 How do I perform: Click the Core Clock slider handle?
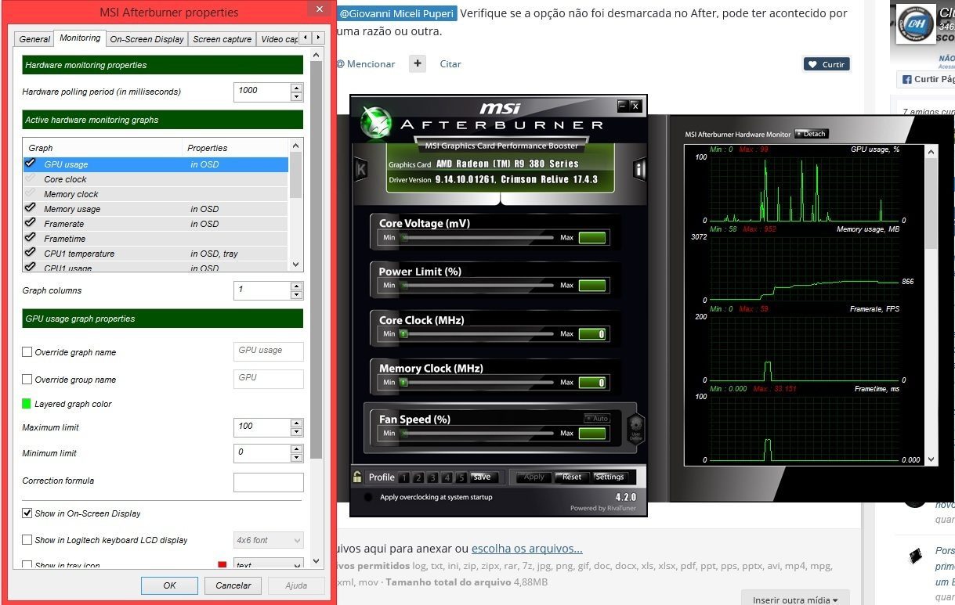tap(404, 334)
